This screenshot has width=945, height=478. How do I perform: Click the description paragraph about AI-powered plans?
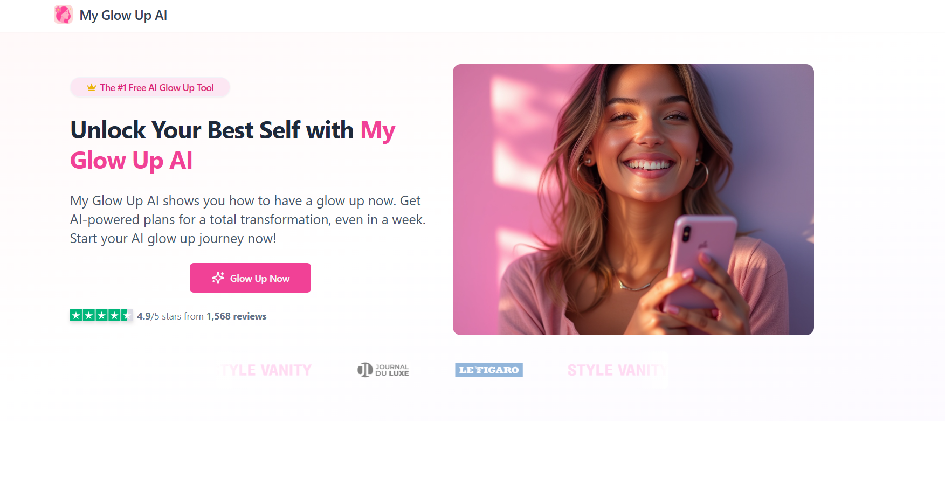point(248,219)
